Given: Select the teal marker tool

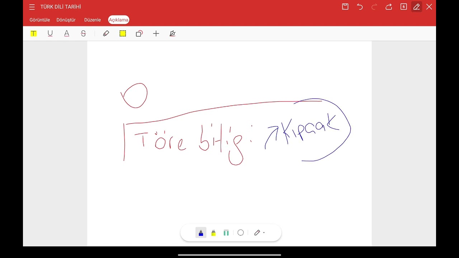Looking at the screenshot, I should point(226,233).
